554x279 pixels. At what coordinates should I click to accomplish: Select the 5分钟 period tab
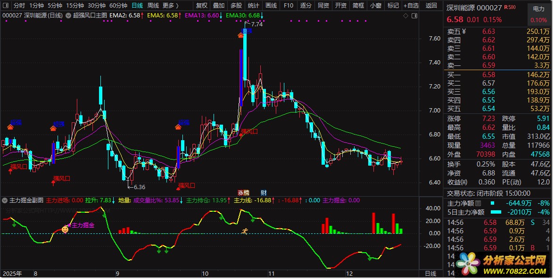click(55, 5)
